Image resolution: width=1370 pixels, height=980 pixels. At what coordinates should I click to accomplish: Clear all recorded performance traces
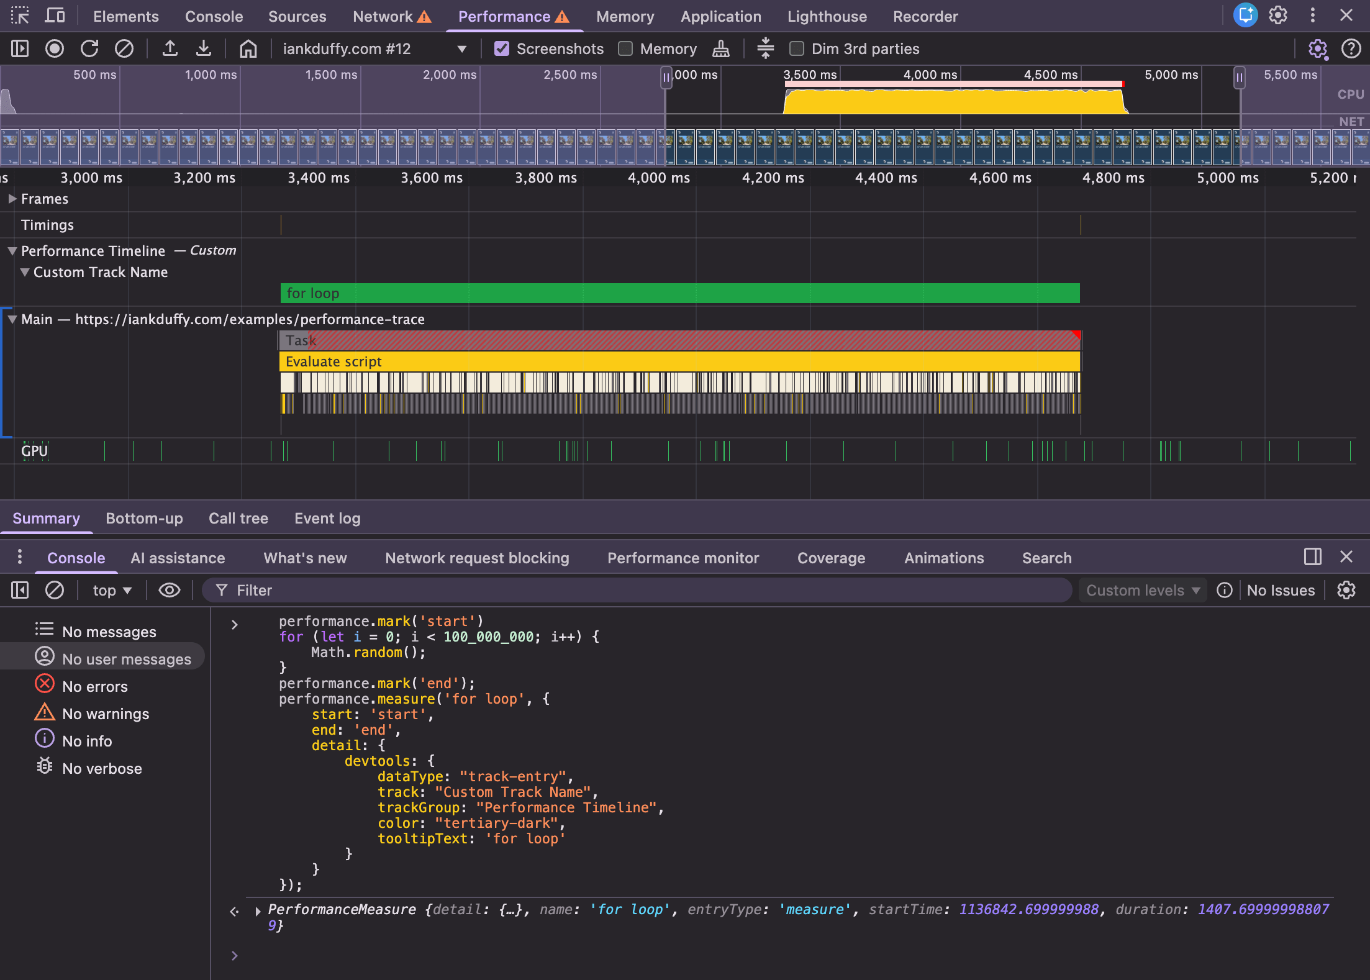coord(124,48)
